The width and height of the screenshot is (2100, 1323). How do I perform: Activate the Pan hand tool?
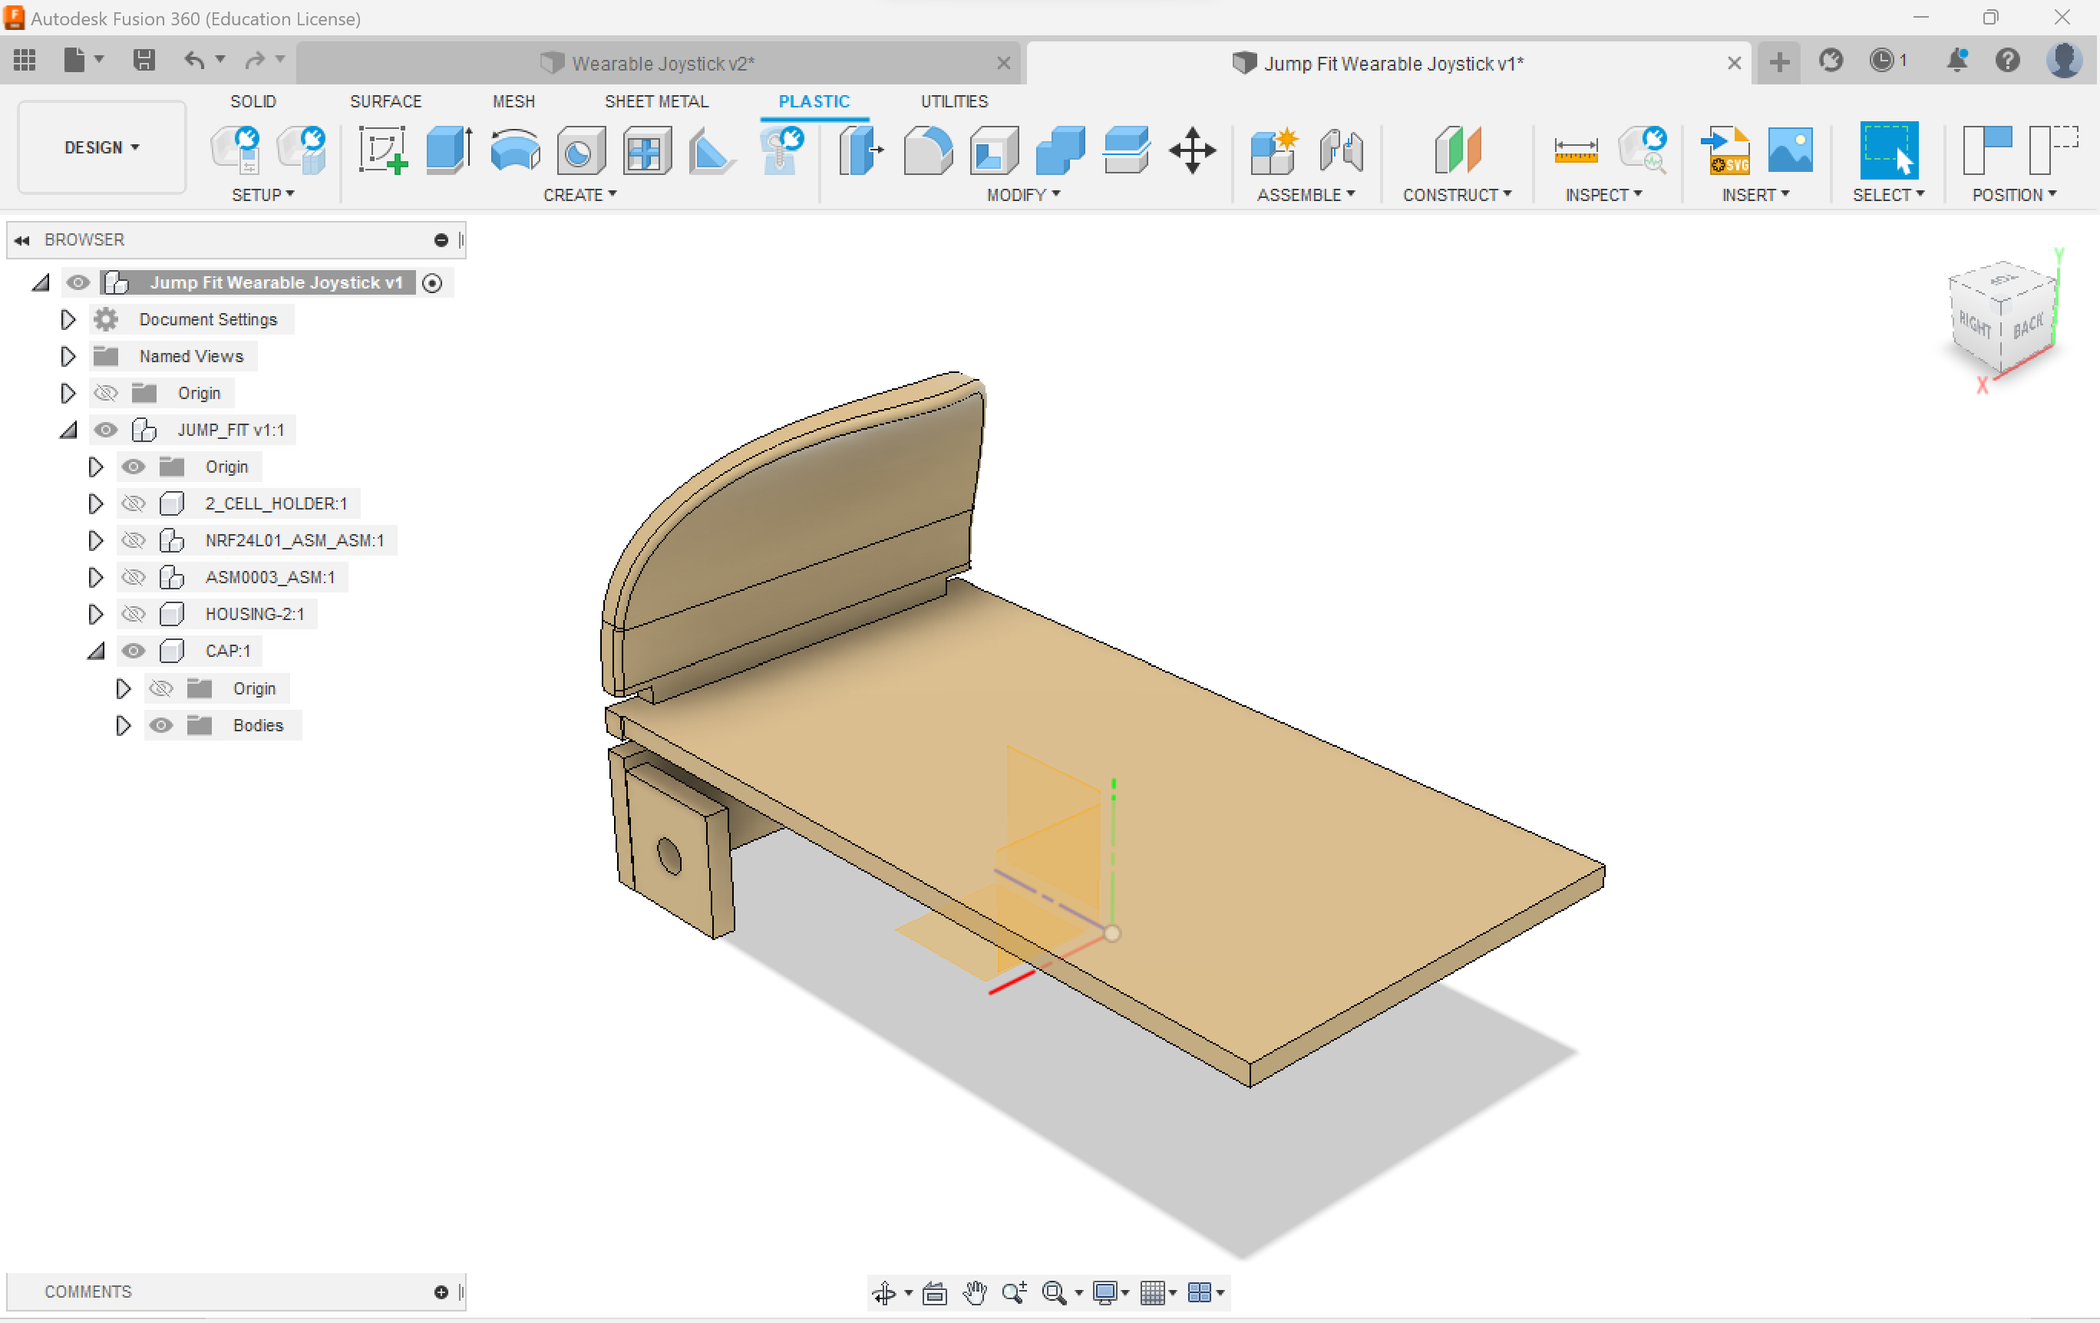coord(974,1292)
